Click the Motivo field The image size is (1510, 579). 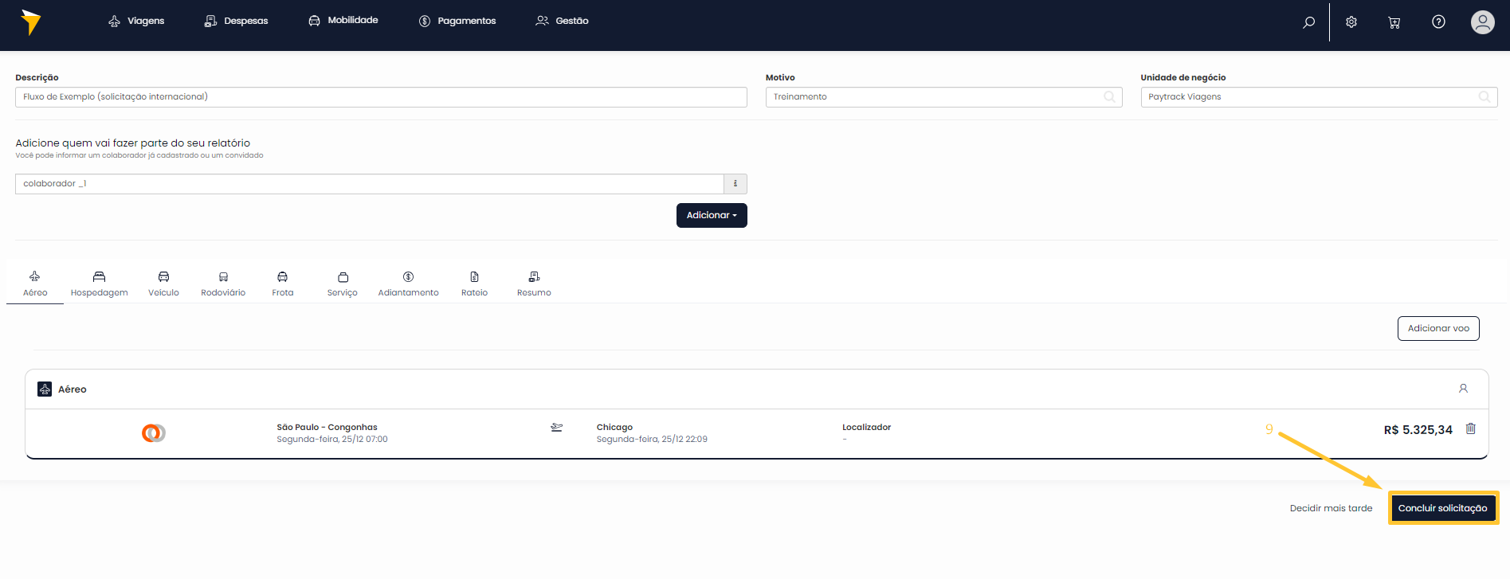click(943, 97)
